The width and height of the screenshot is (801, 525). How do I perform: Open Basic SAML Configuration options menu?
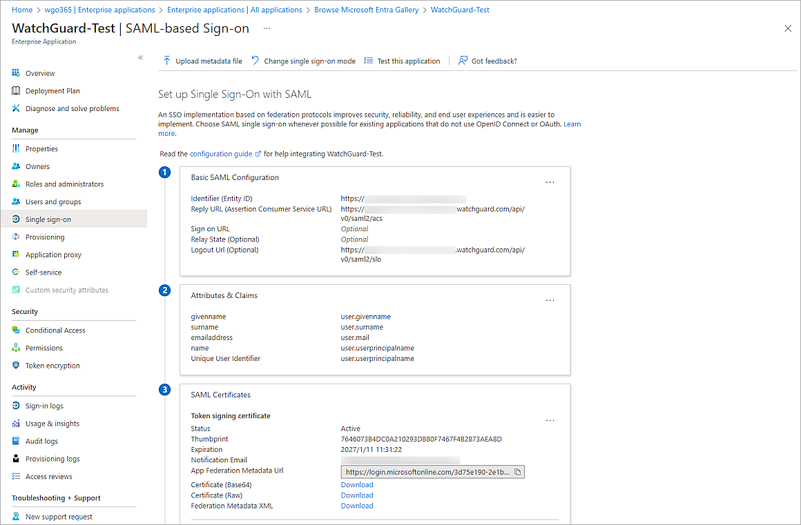tap(550, 182)
